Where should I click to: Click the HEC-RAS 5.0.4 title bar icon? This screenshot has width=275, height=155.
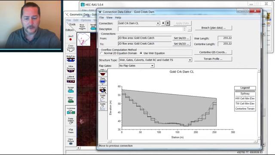pyautogui.click(x=82, y=5)
